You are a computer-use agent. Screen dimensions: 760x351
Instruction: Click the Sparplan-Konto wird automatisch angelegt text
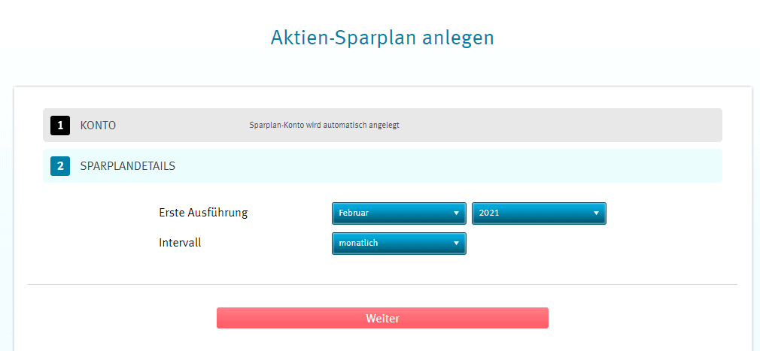[324, 126]
